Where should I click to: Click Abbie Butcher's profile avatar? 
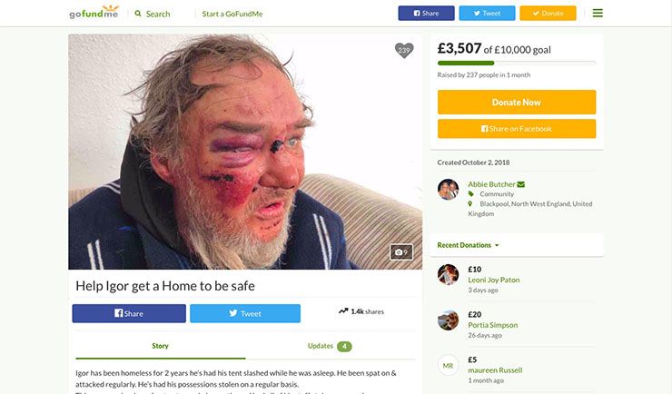click(448, 189)
